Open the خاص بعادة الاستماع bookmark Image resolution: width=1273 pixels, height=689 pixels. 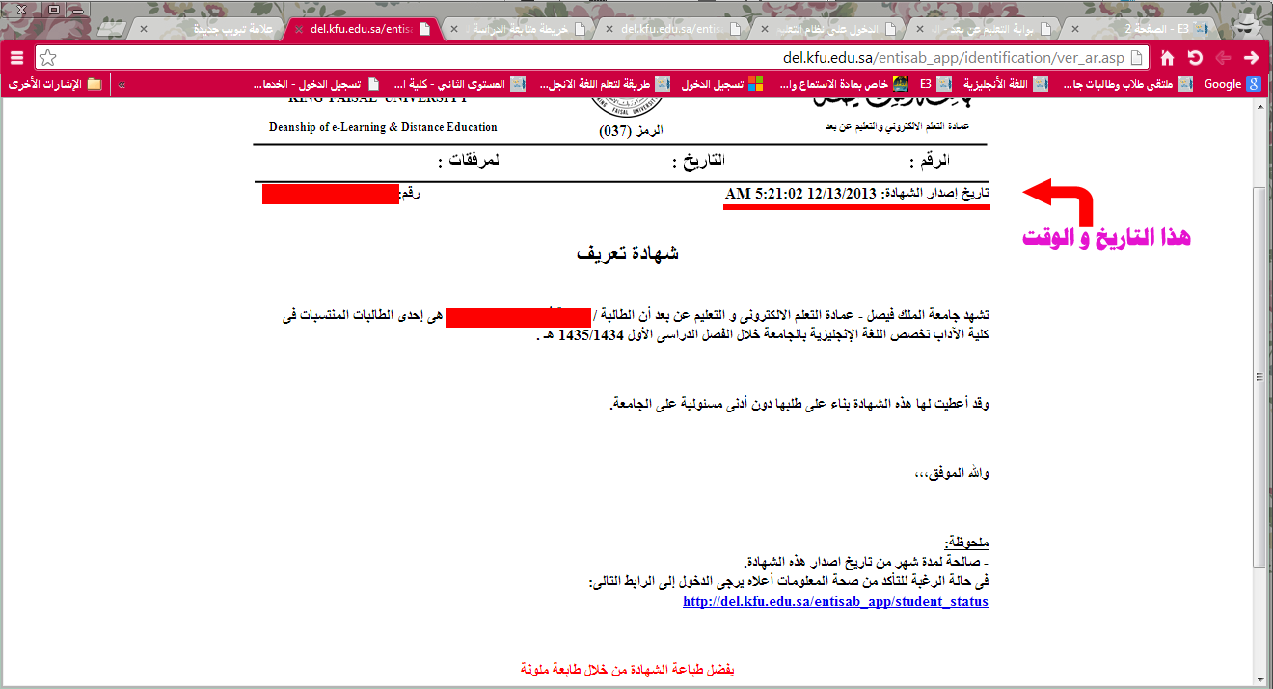point(842,84)
